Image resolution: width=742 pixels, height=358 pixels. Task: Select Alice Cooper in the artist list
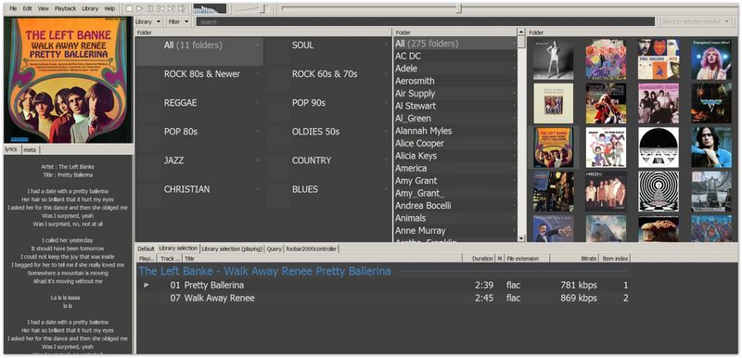(x=455, y=144)
